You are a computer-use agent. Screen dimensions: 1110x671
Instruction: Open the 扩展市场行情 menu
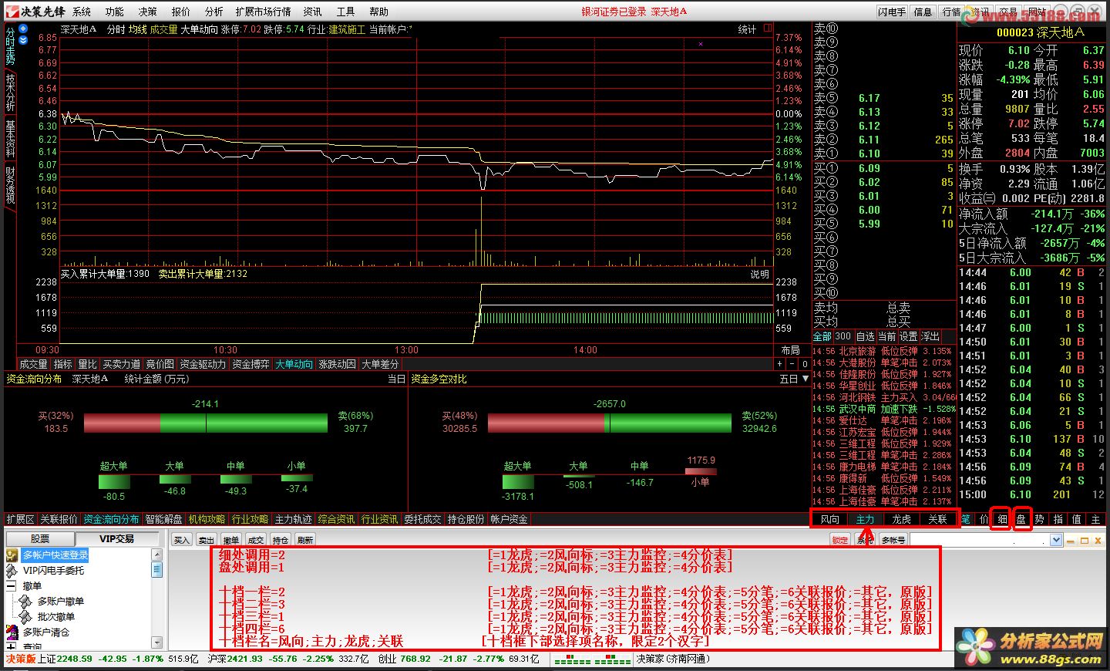(x=264, y=12)
